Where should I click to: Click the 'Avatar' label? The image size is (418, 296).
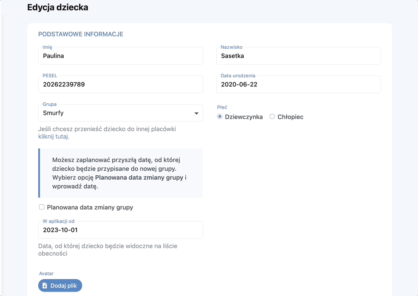(47, 273)
